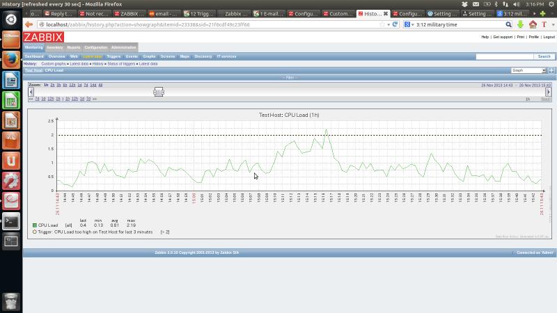The width and height of the screenshot is (557, 313).
Task: Open the terminal from the Ubuntu launcher
Action: (10, 222)
